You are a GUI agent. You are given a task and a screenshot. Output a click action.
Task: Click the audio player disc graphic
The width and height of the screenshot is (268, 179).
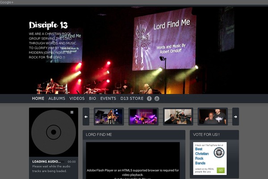click(x=54, y=132)
